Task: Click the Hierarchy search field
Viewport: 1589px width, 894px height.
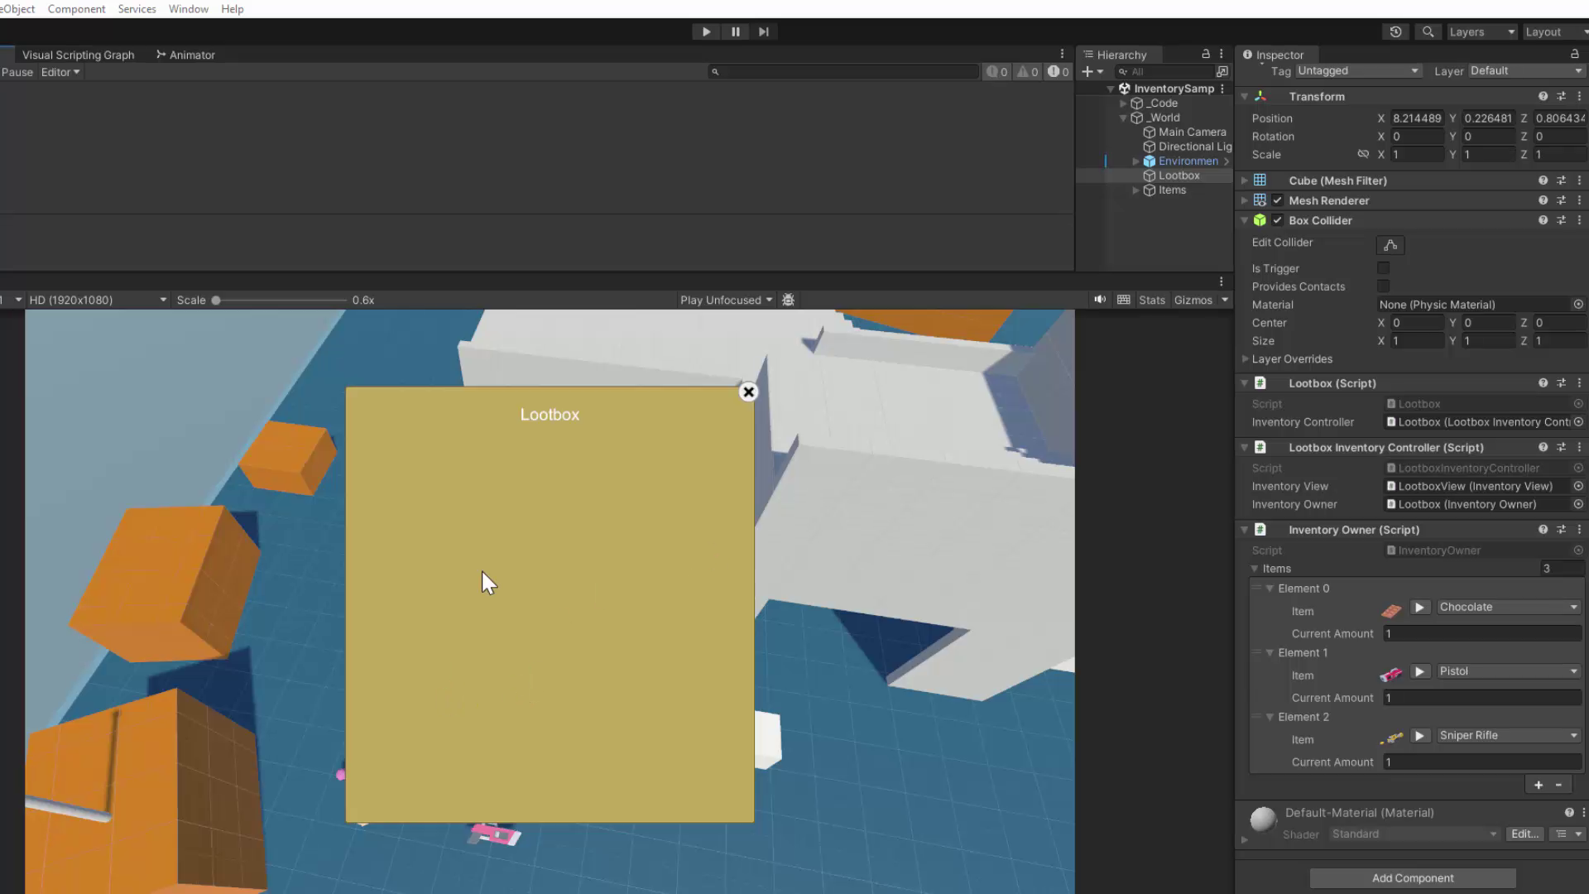Action: [1164, 72]
